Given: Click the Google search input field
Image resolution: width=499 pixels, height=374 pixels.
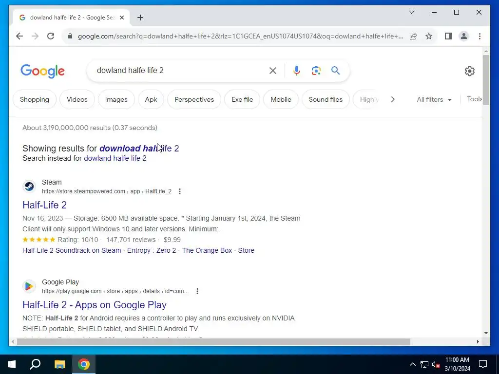Looking at the screenshot, I should click(180, 71).
